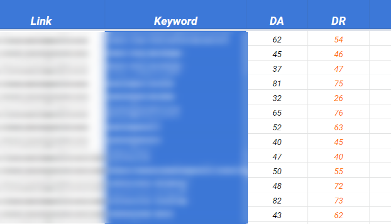This screenshot has height=224, width=391.
Task: Select the DR cell with value 26
Action: [339, 98]
